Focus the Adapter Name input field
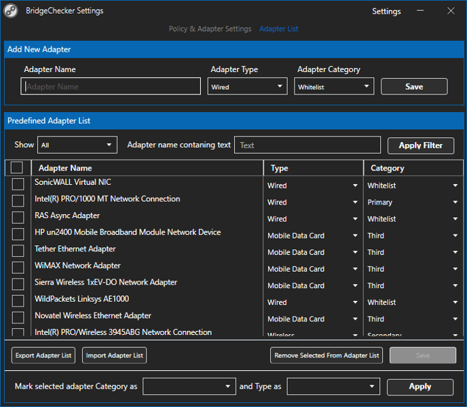Image resolution: width=467 pixels, height=407 pixels. pos(111,86)
